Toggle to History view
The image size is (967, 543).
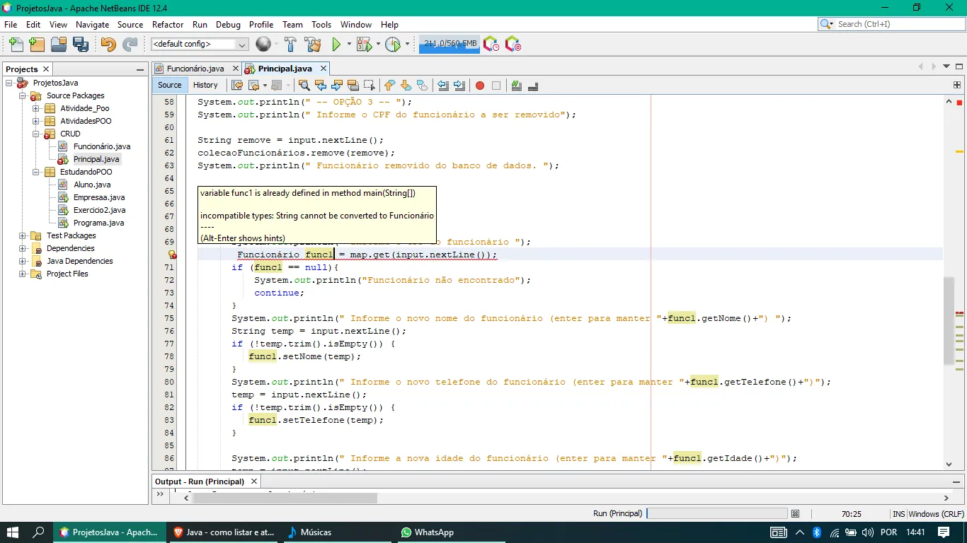205,85
